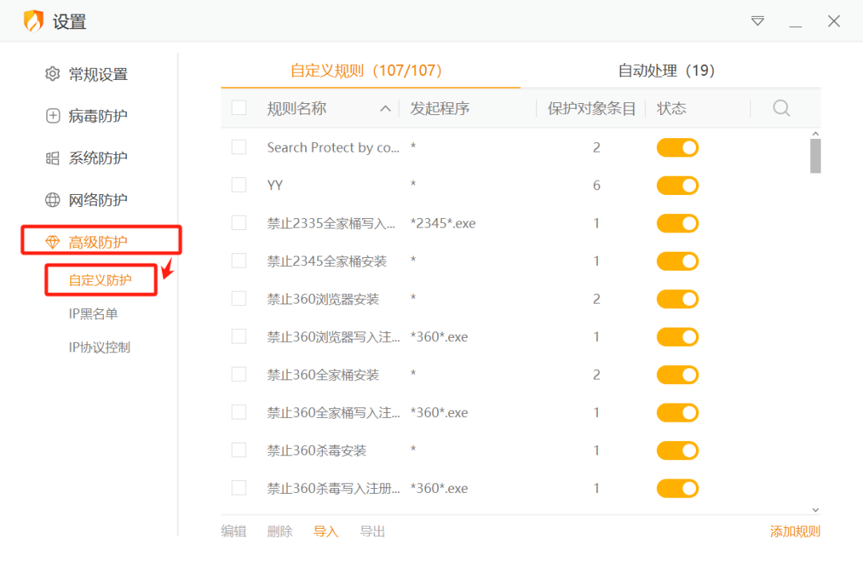Image resolution: width=863 pixels, height=568 pixels.
Task: Toggle 禁止360全家桶写入注... switch
Action: click(678, 413)
